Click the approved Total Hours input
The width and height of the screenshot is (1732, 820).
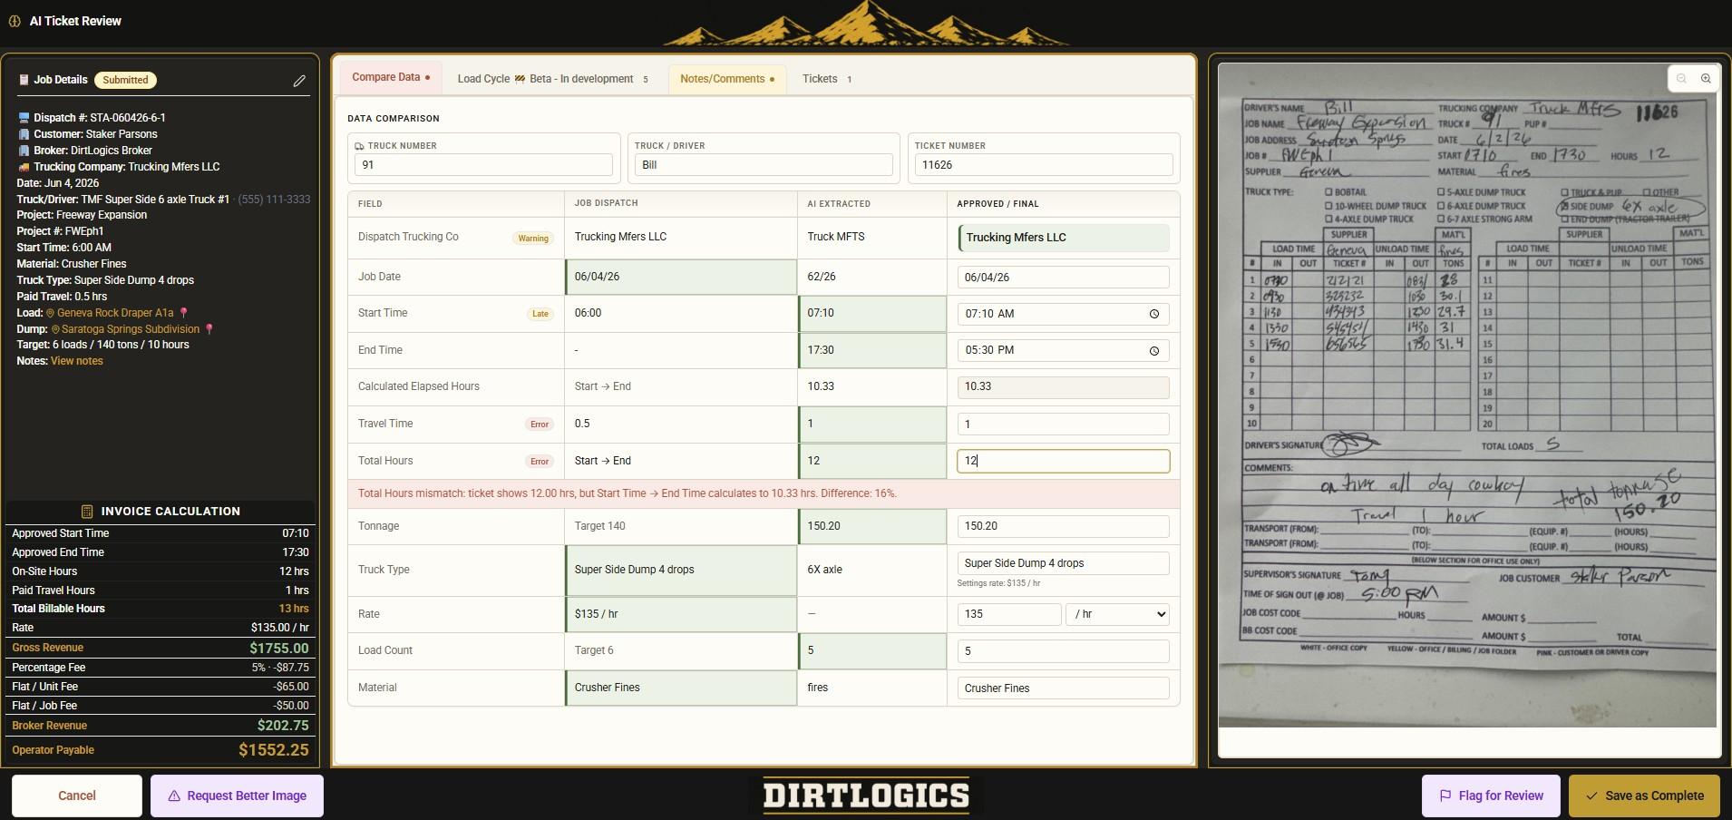1064,461
